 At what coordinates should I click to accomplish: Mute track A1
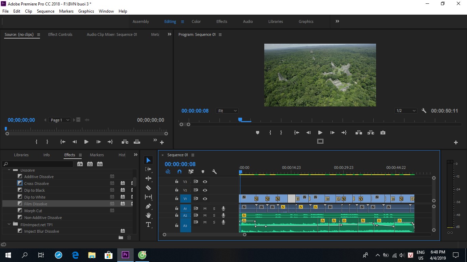click(205, 208)
